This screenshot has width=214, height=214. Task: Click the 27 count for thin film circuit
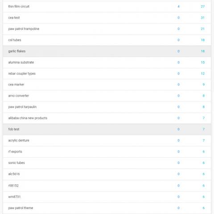pos(202,7)
